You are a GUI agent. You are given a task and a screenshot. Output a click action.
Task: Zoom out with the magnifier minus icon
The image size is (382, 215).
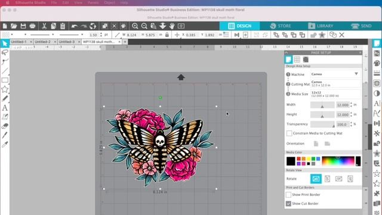tap(144, 26)
